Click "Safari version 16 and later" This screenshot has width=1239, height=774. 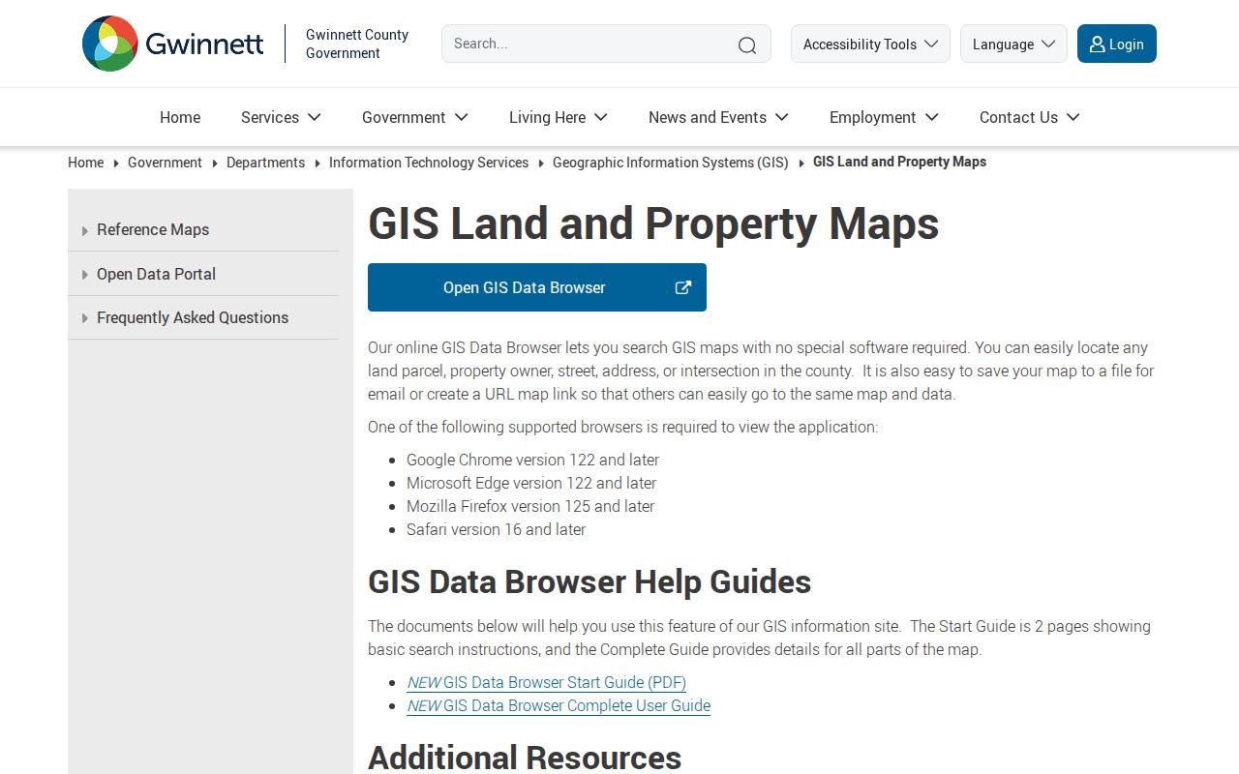tap(496, 529)
